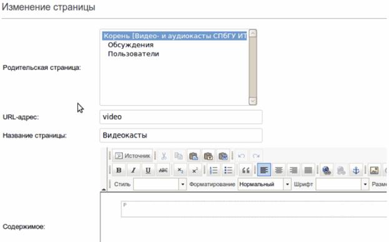Click the Redo arrow icon
Screen dimensions: 389x242
click(256, 156)
